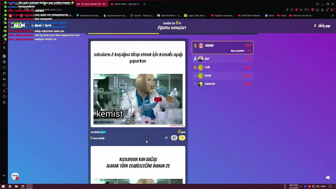Click the author name 'ippo' under the meme

coord(103,132)
